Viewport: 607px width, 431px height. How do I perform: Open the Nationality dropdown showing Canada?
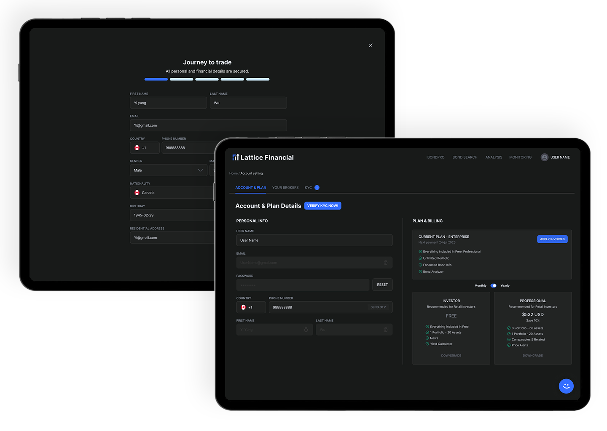click(x=172, y=192)
